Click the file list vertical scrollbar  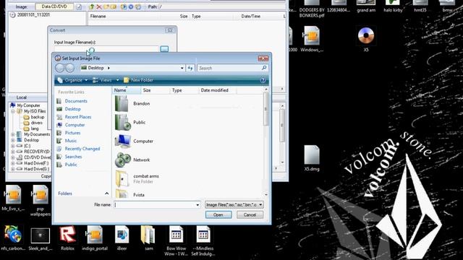click(266, 142)
